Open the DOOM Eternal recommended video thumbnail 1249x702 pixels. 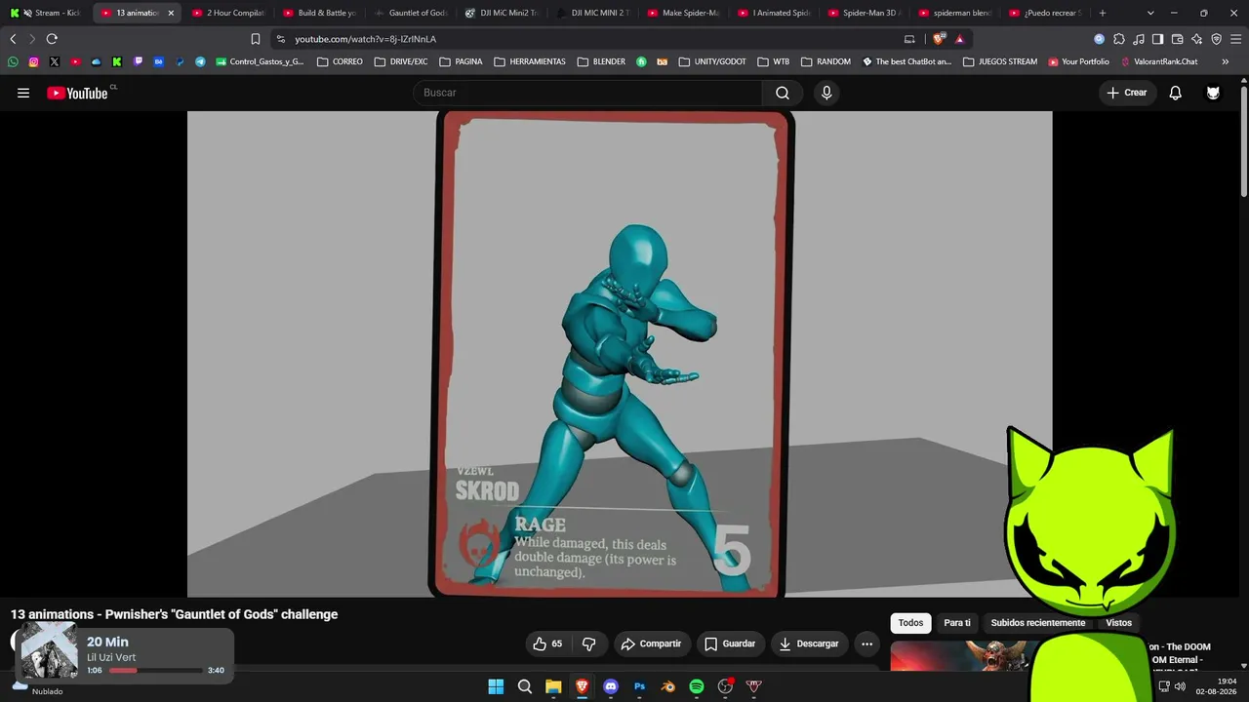960,655
